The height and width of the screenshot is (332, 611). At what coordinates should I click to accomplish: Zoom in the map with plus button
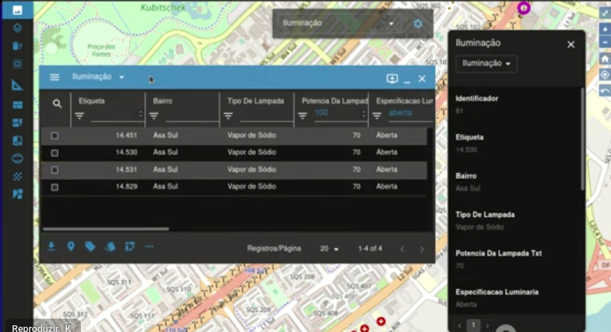point(605,29)
